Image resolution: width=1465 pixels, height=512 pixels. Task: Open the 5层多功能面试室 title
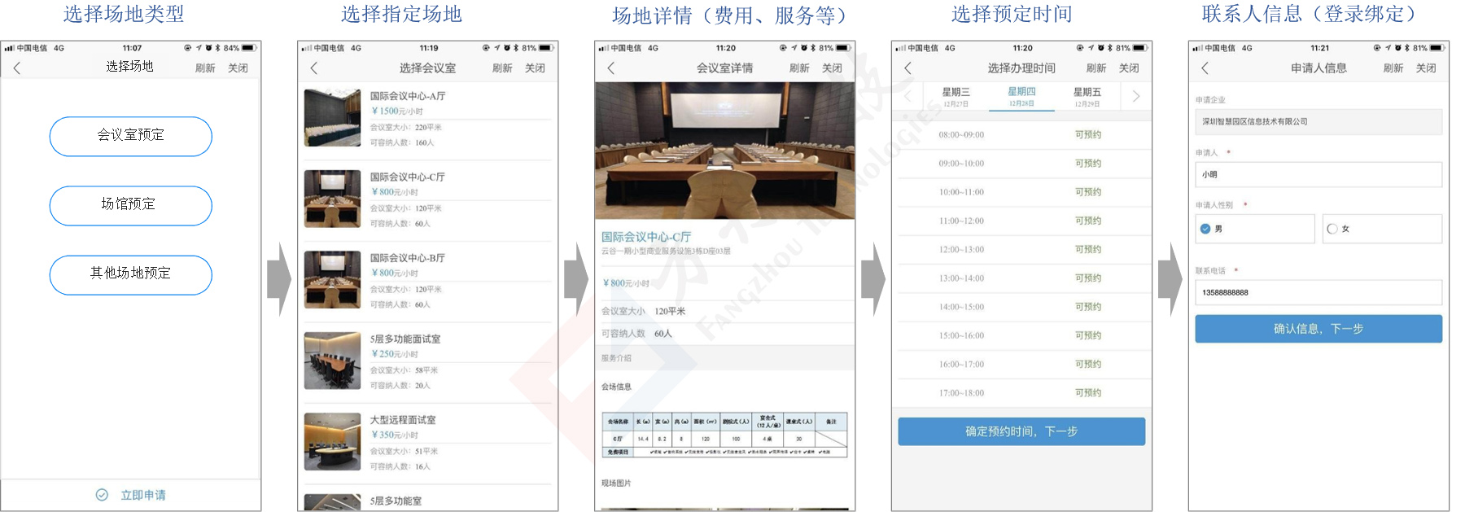coord(405,339)
